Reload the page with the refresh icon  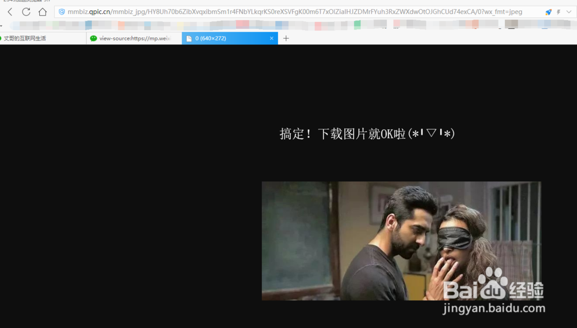point(26,12)
